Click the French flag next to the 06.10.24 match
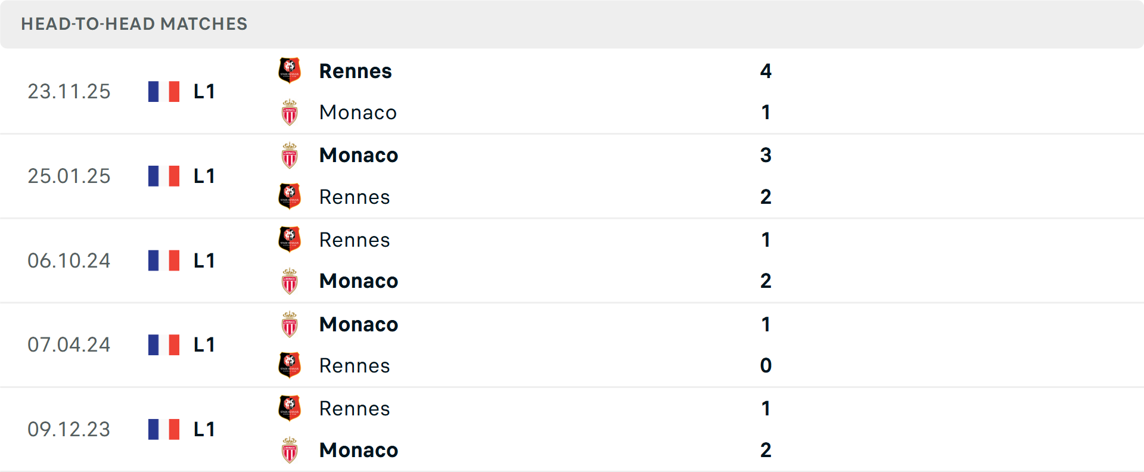This screenshot has height=472, width=1144. pyautogui.click(x=164, y=260)
